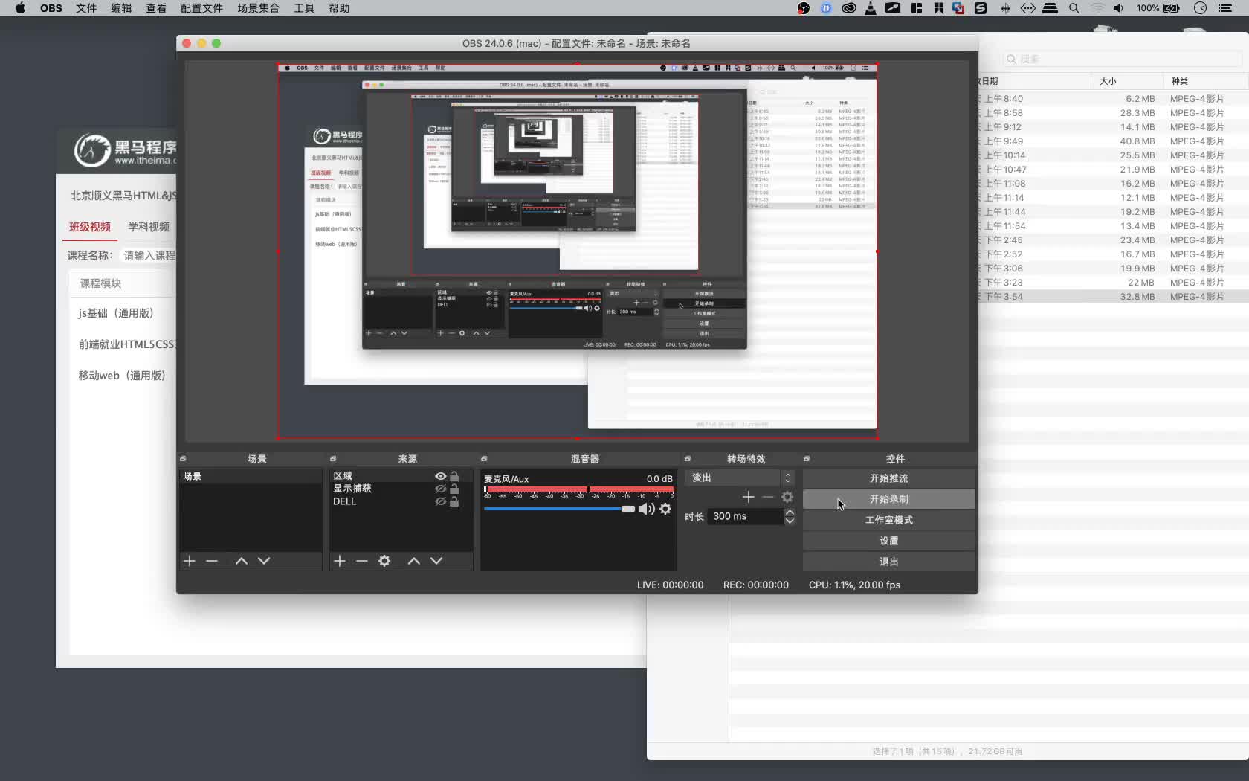Click 退出 button

pos(888,562)
